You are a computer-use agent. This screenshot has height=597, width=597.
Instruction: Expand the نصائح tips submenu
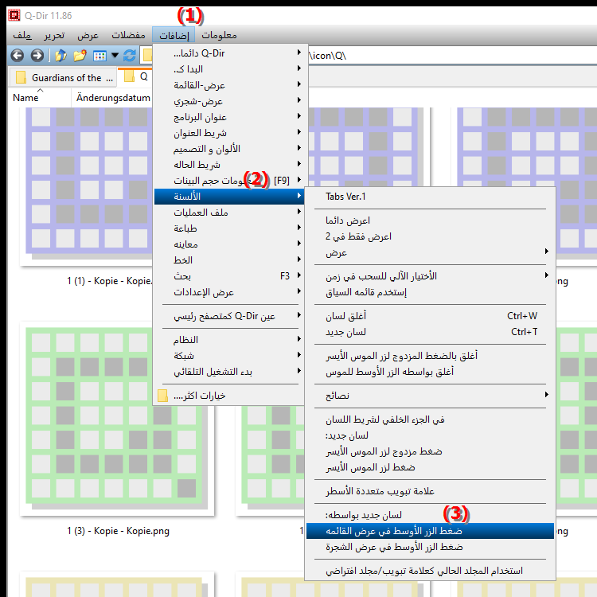(x=430, y=396)
